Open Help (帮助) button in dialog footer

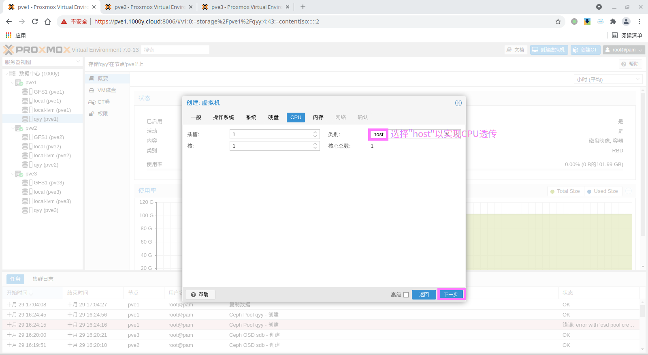(200, 295)
